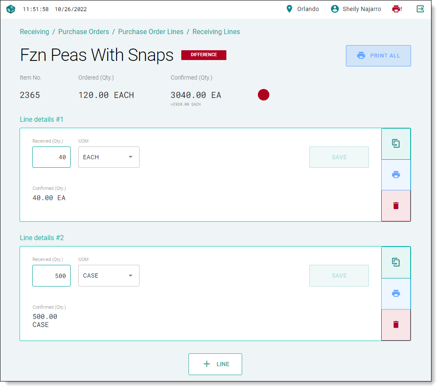Go to Receiving breadcrumb
The height and width of the screenshot is (390, 440).
tap(34, 32)
